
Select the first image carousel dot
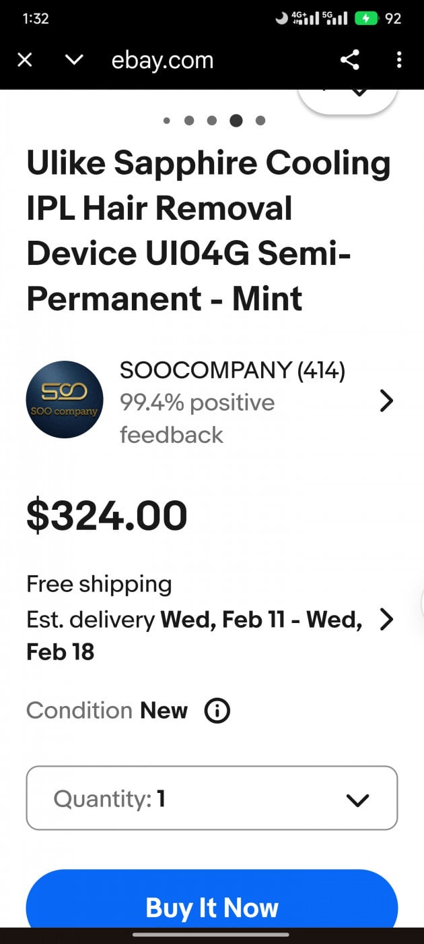click(166, 121)
